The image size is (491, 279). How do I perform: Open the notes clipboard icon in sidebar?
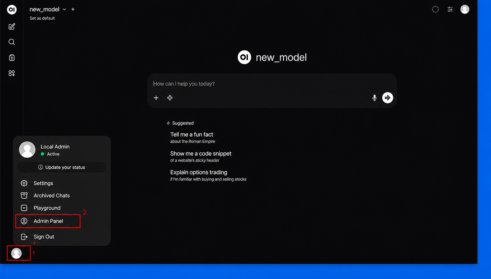coord(12,57)
